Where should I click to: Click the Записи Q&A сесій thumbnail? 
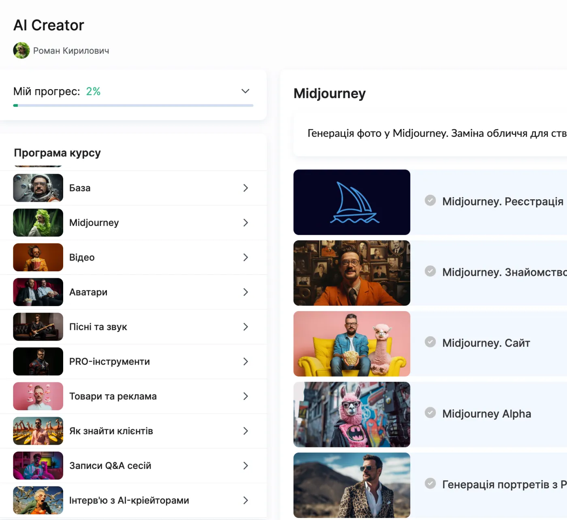pos(38,466)
